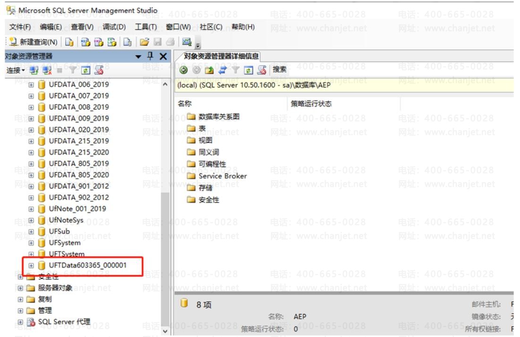Click the Filter funnel in Object Explorer
Viewport: 520px width, 337px height.
(73, 70)
